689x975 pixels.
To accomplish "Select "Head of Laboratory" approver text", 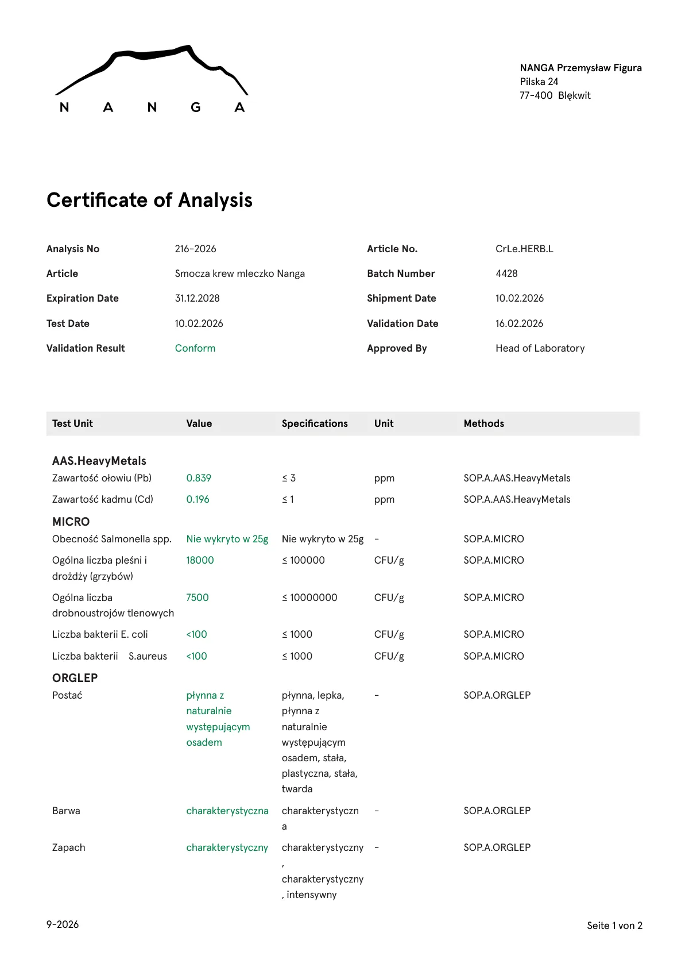I will point(540,348).
